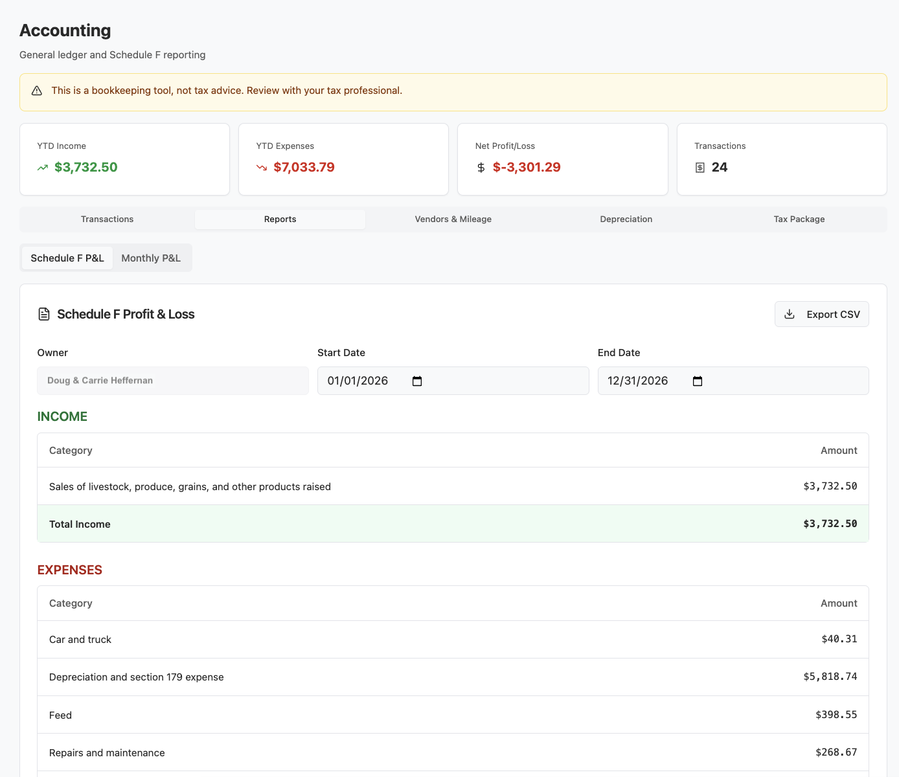899x777 pixels.
Task: Click the Car and truck expense row
Action: coord(453,640)
